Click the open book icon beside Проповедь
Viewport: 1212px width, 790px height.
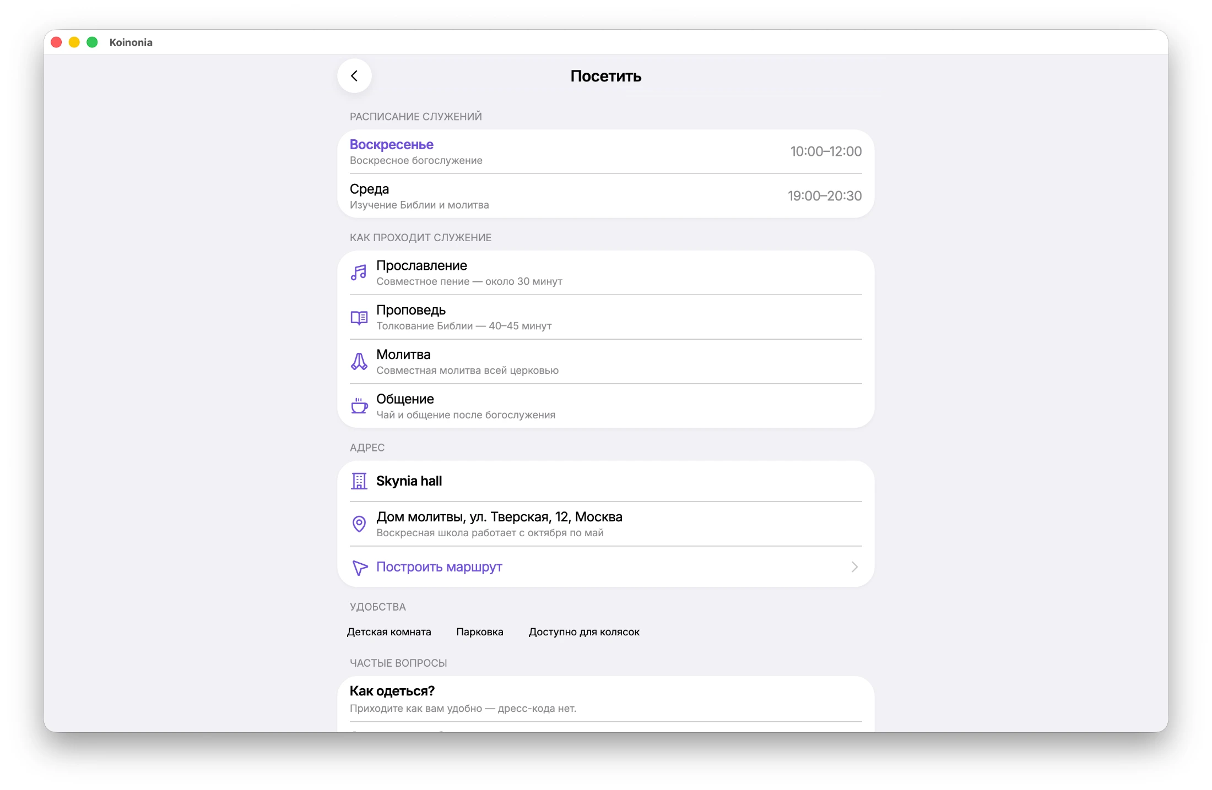click(359, 318)
